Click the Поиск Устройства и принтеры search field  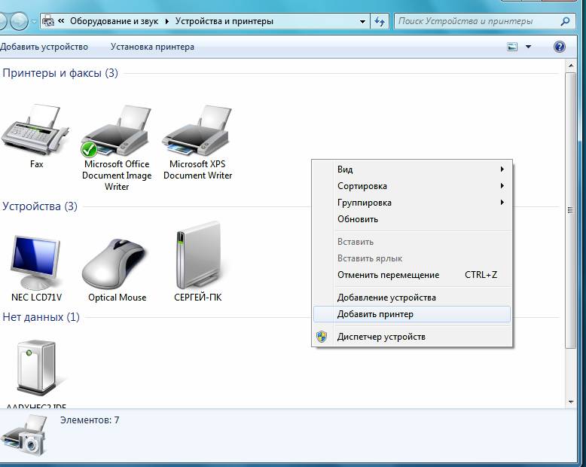coord(475,22)
